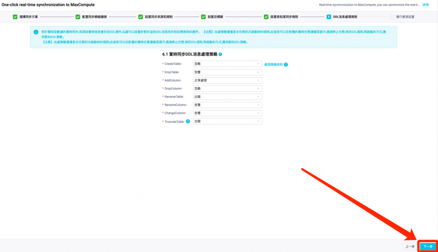Open the ChangeColumn strategy dropdown

[x=228, y=113]
